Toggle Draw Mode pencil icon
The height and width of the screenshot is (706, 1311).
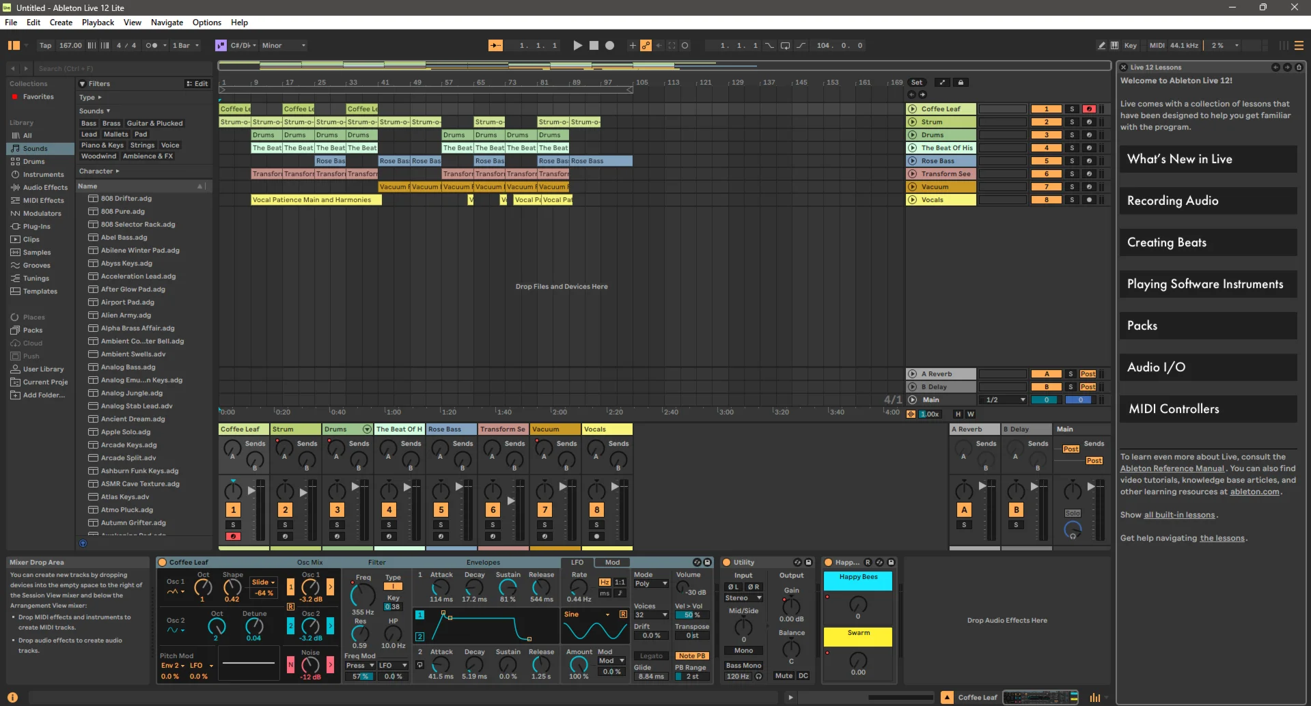click(1101, 46)
